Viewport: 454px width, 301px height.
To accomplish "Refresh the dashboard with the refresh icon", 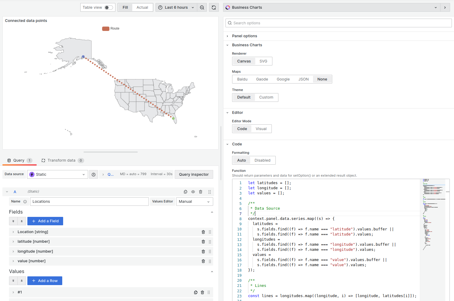I will coord(214,7).
